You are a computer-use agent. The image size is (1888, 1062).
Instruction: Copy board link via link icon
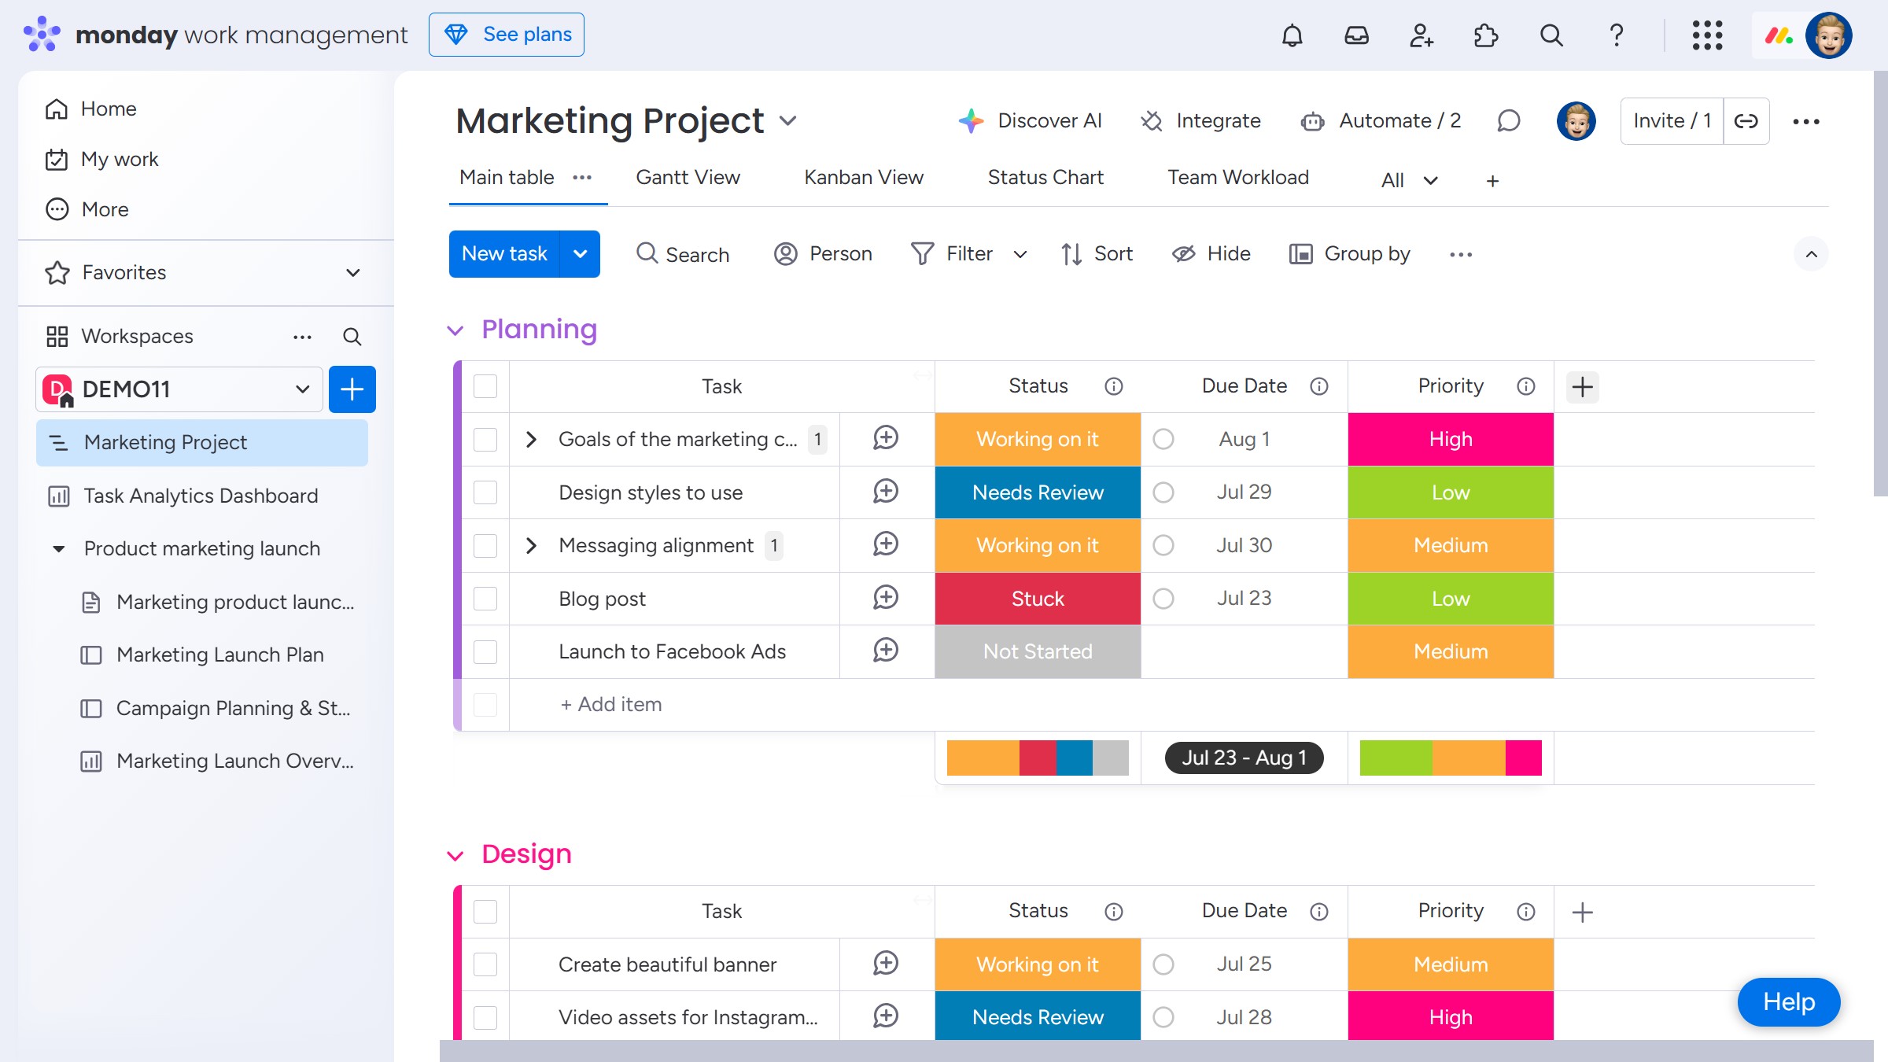pyautogui.click(x=1746, y=121)
